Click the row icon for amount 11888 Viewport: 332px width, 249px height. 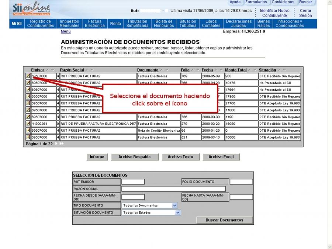point(28,110)
